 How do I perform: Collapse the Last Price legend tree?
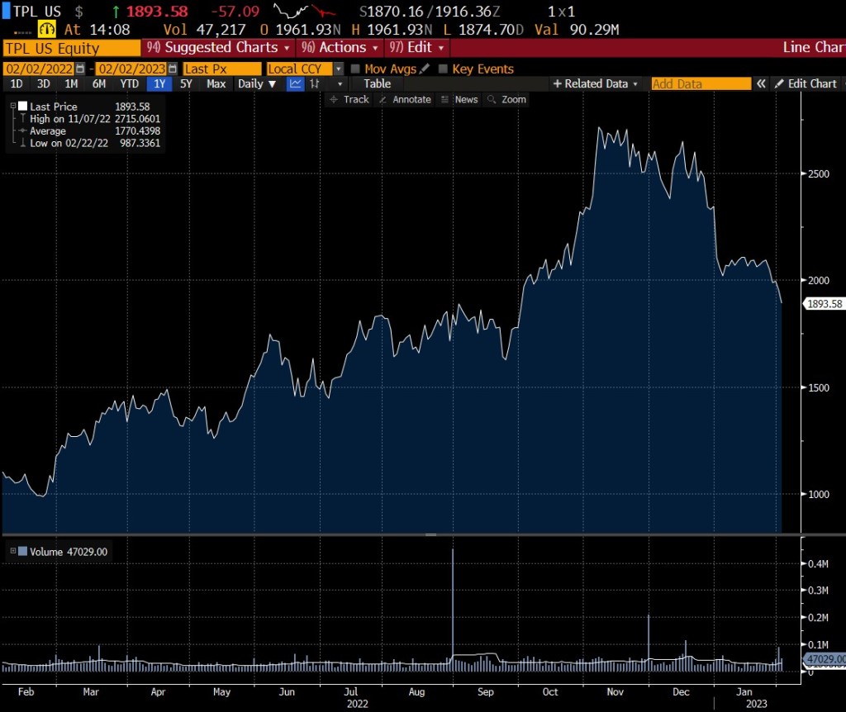pyautogui.click(x=12, y=107)
